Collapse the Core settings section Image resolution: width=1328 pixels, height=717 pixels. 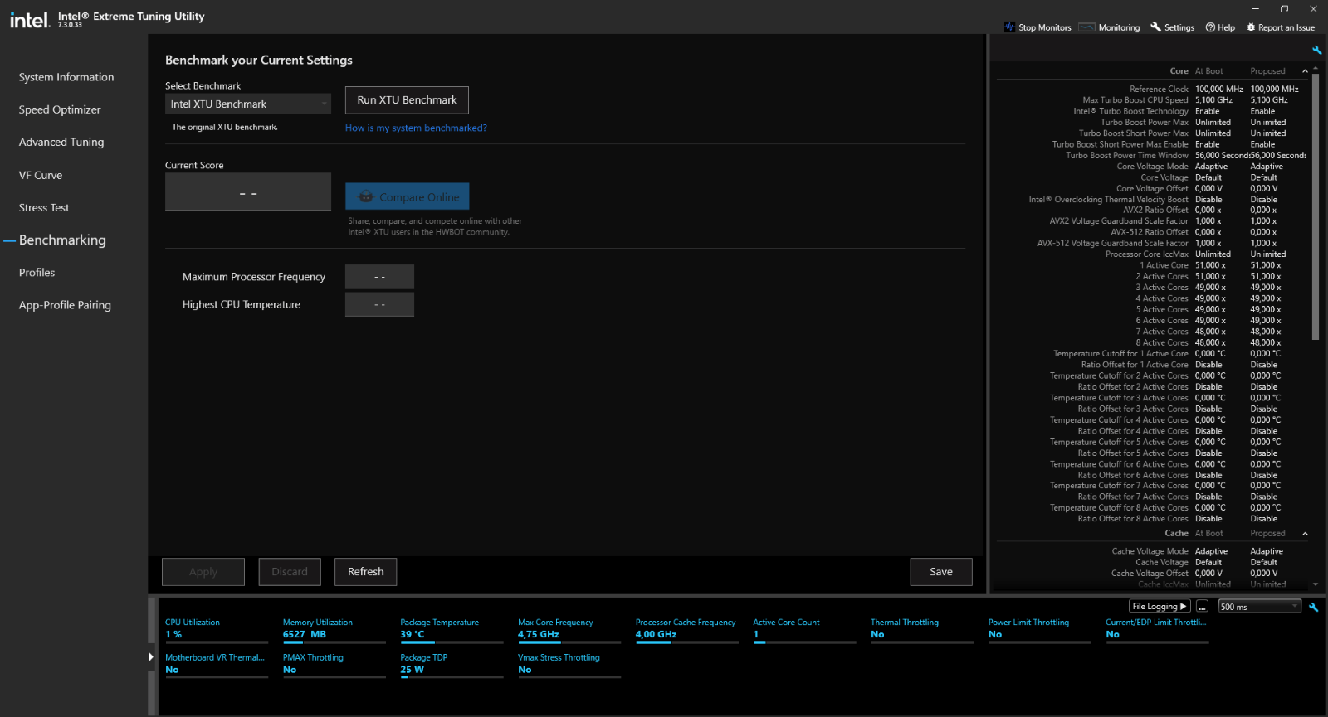[x=1306, y=71]
